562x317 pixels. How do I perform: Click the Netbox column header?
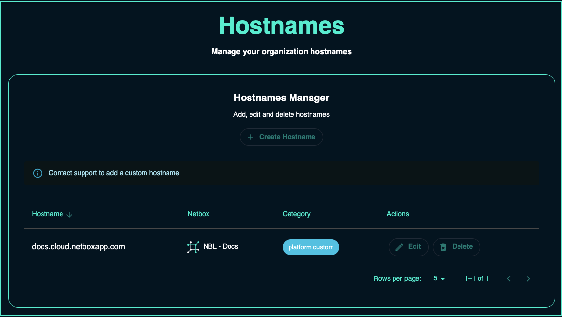[x=198, y=214]
